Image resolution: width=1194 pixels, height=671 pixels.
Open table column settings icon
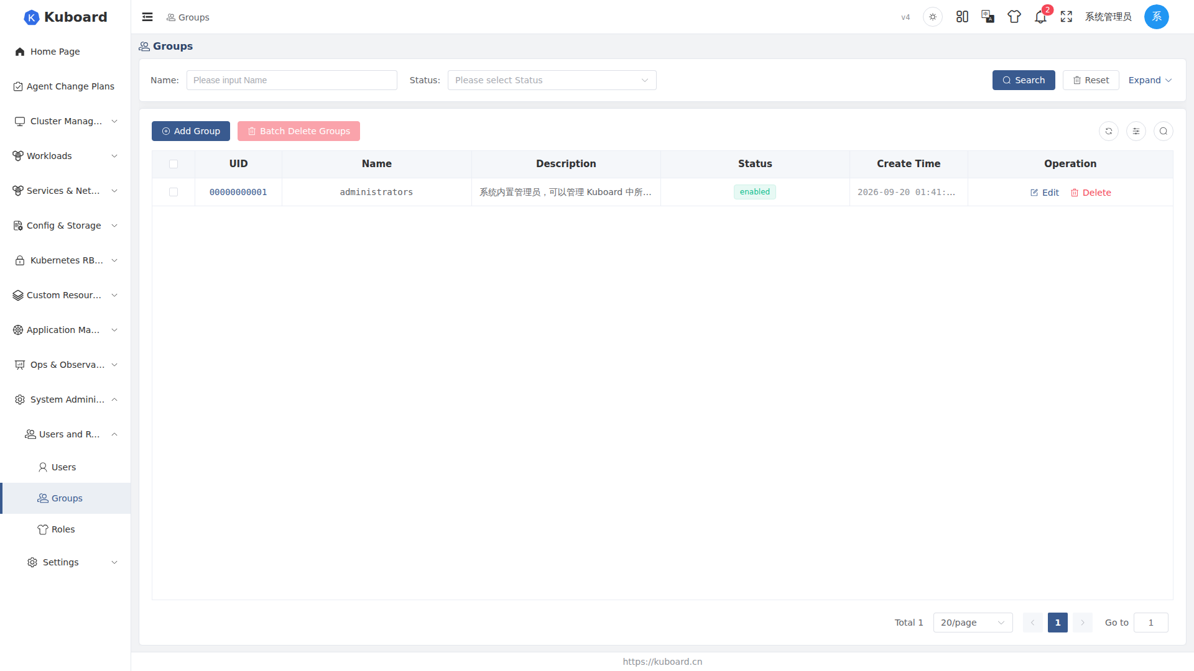coord(1136,131)
